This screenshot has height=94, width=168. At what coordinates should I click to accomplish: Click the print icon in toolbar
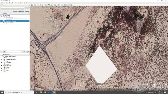click(x=64, y=5)
